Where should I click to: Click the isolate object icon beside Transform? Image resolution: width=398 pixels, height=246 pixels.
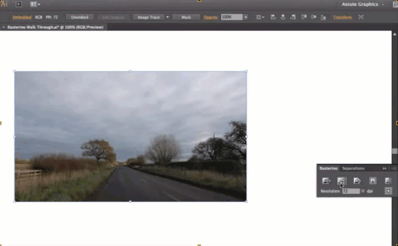tap(361, 17)
